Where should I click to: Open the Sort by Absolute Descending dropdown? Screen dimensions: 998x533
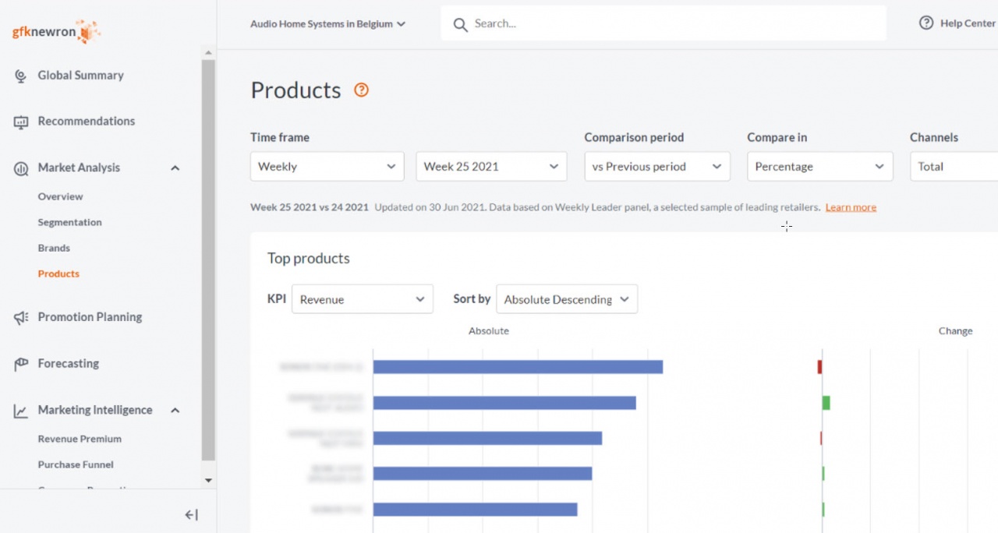coord(566,299)
